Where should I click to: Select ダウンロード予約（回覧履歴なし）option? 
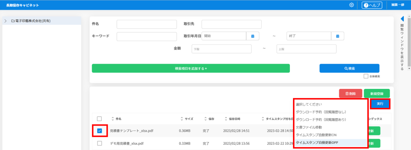click(331, 112)
